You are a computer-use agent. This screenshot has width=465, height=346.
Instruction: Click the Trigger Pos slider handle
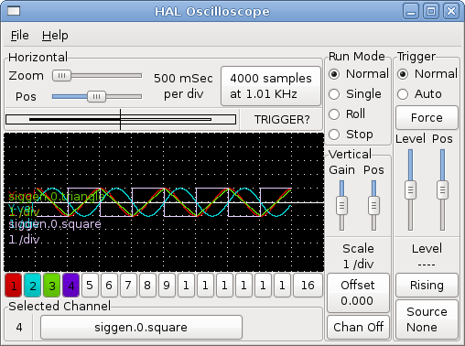pos(442,189)
